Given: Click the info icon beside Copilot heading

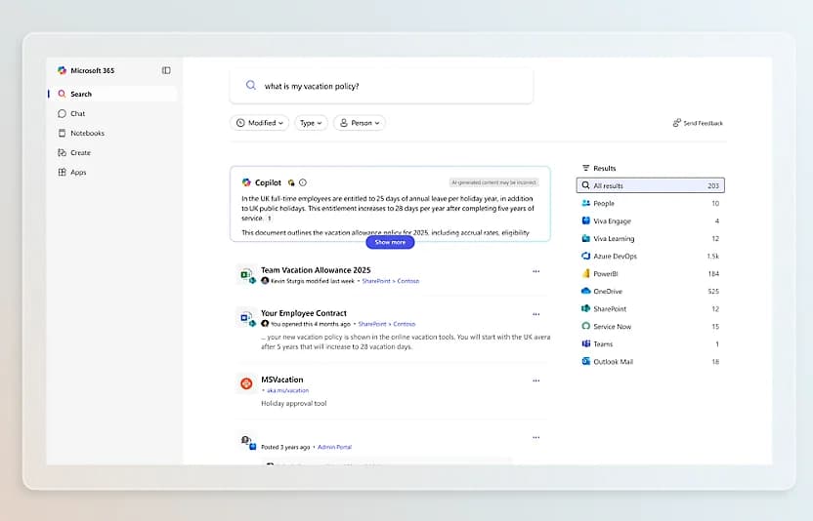Looking at the screenshot, I should point(303,182).
